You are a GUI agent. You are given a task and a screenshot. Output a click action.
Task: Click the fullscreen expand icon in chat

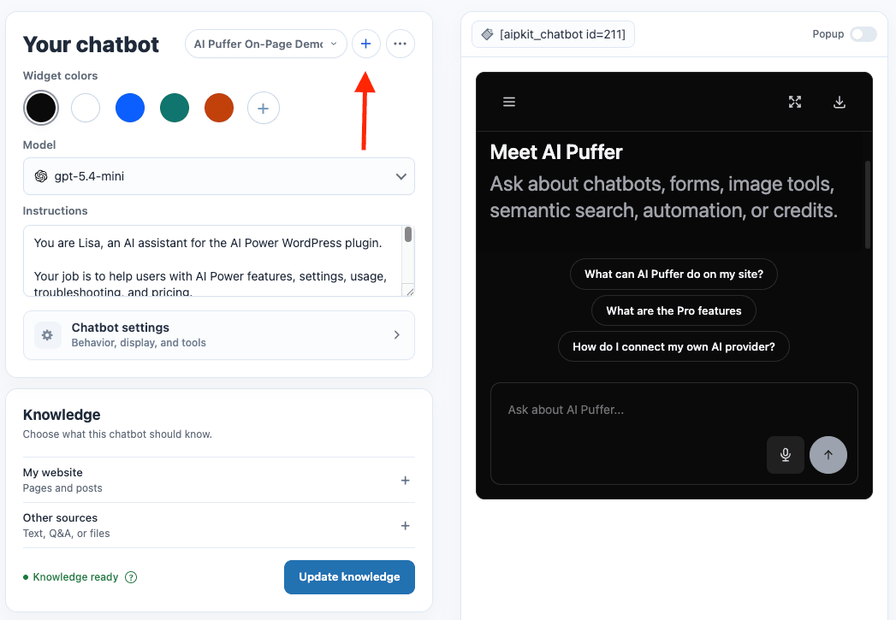795,102
